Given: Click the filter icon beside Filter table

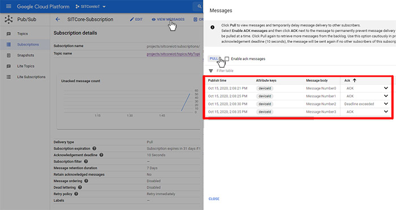Looking at the screenshot, I should [211, 71].
